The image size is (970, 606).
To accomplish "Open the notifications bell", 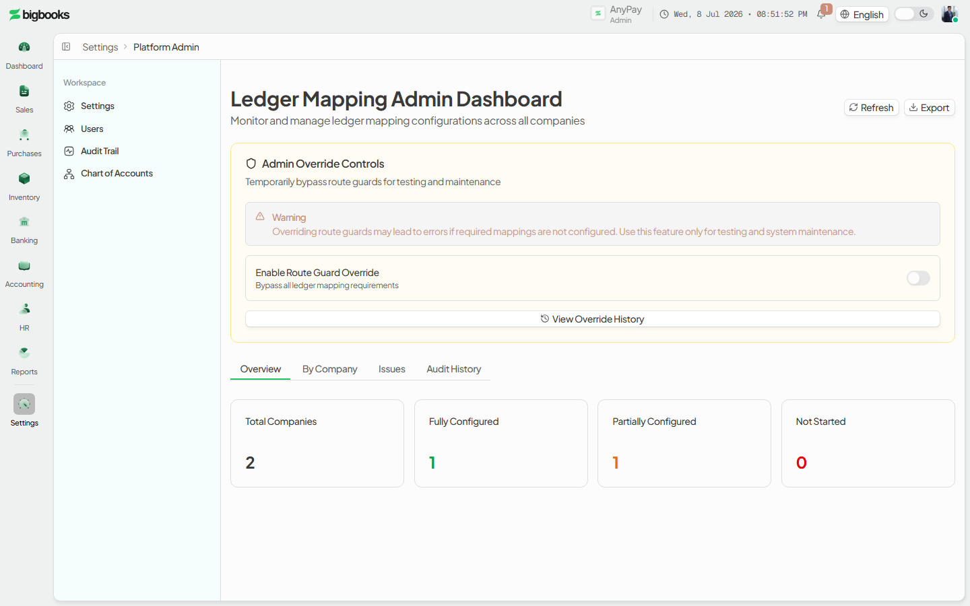I will click(821, 14).
